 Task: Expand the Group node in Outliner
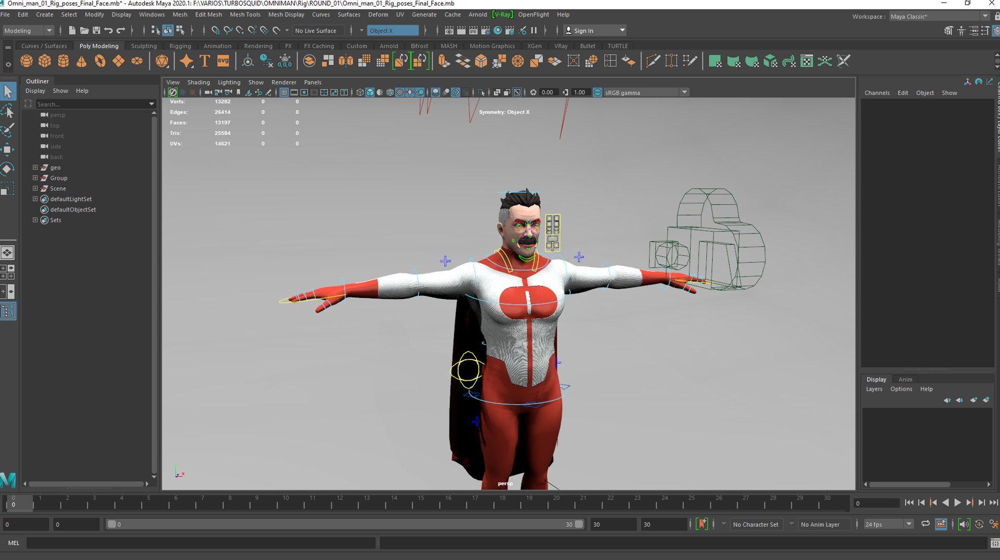(x=35, y=178)
